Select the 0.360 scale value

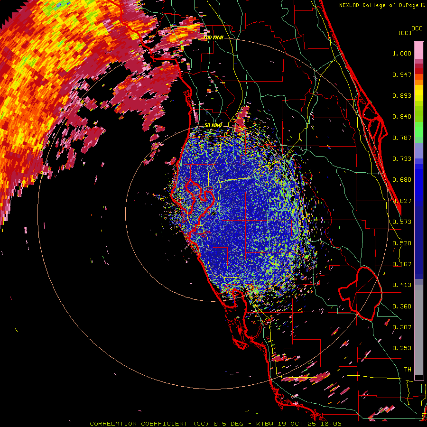[402, 306]
